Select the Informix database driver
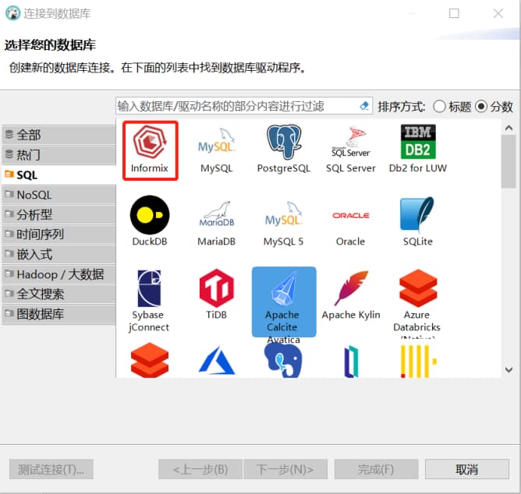This screenshot has height=494, width=521. (x=150, y=150)
